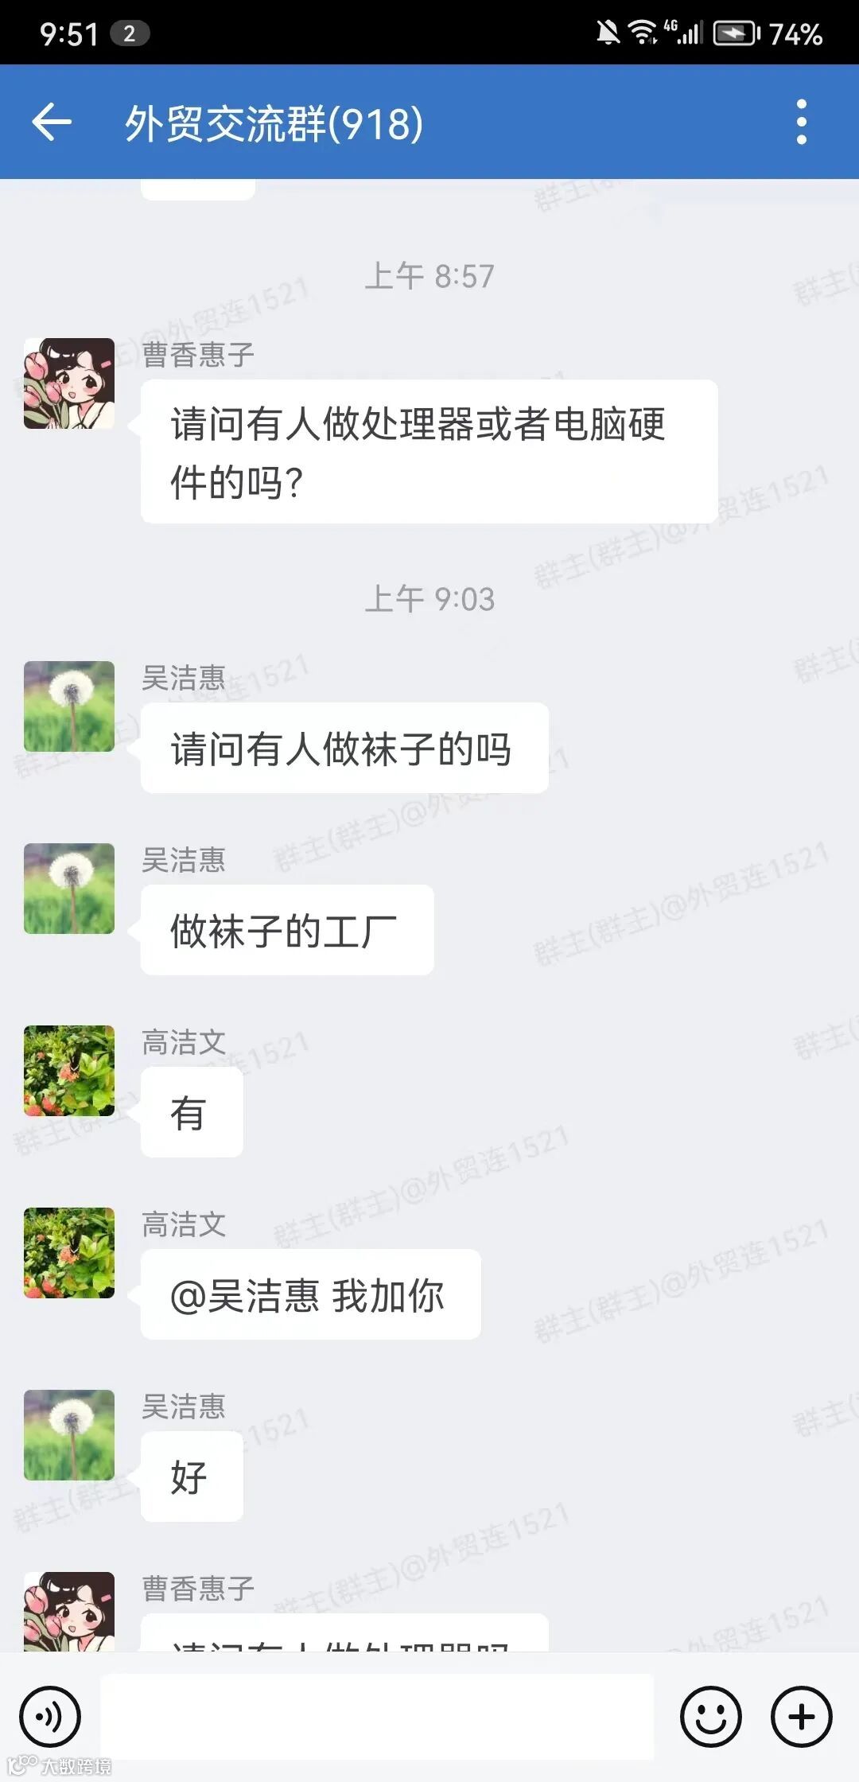This screenshot has height=1782, width=859.
Task: Tap the group title 外贸交流群(918)
Action: [274, 123]
